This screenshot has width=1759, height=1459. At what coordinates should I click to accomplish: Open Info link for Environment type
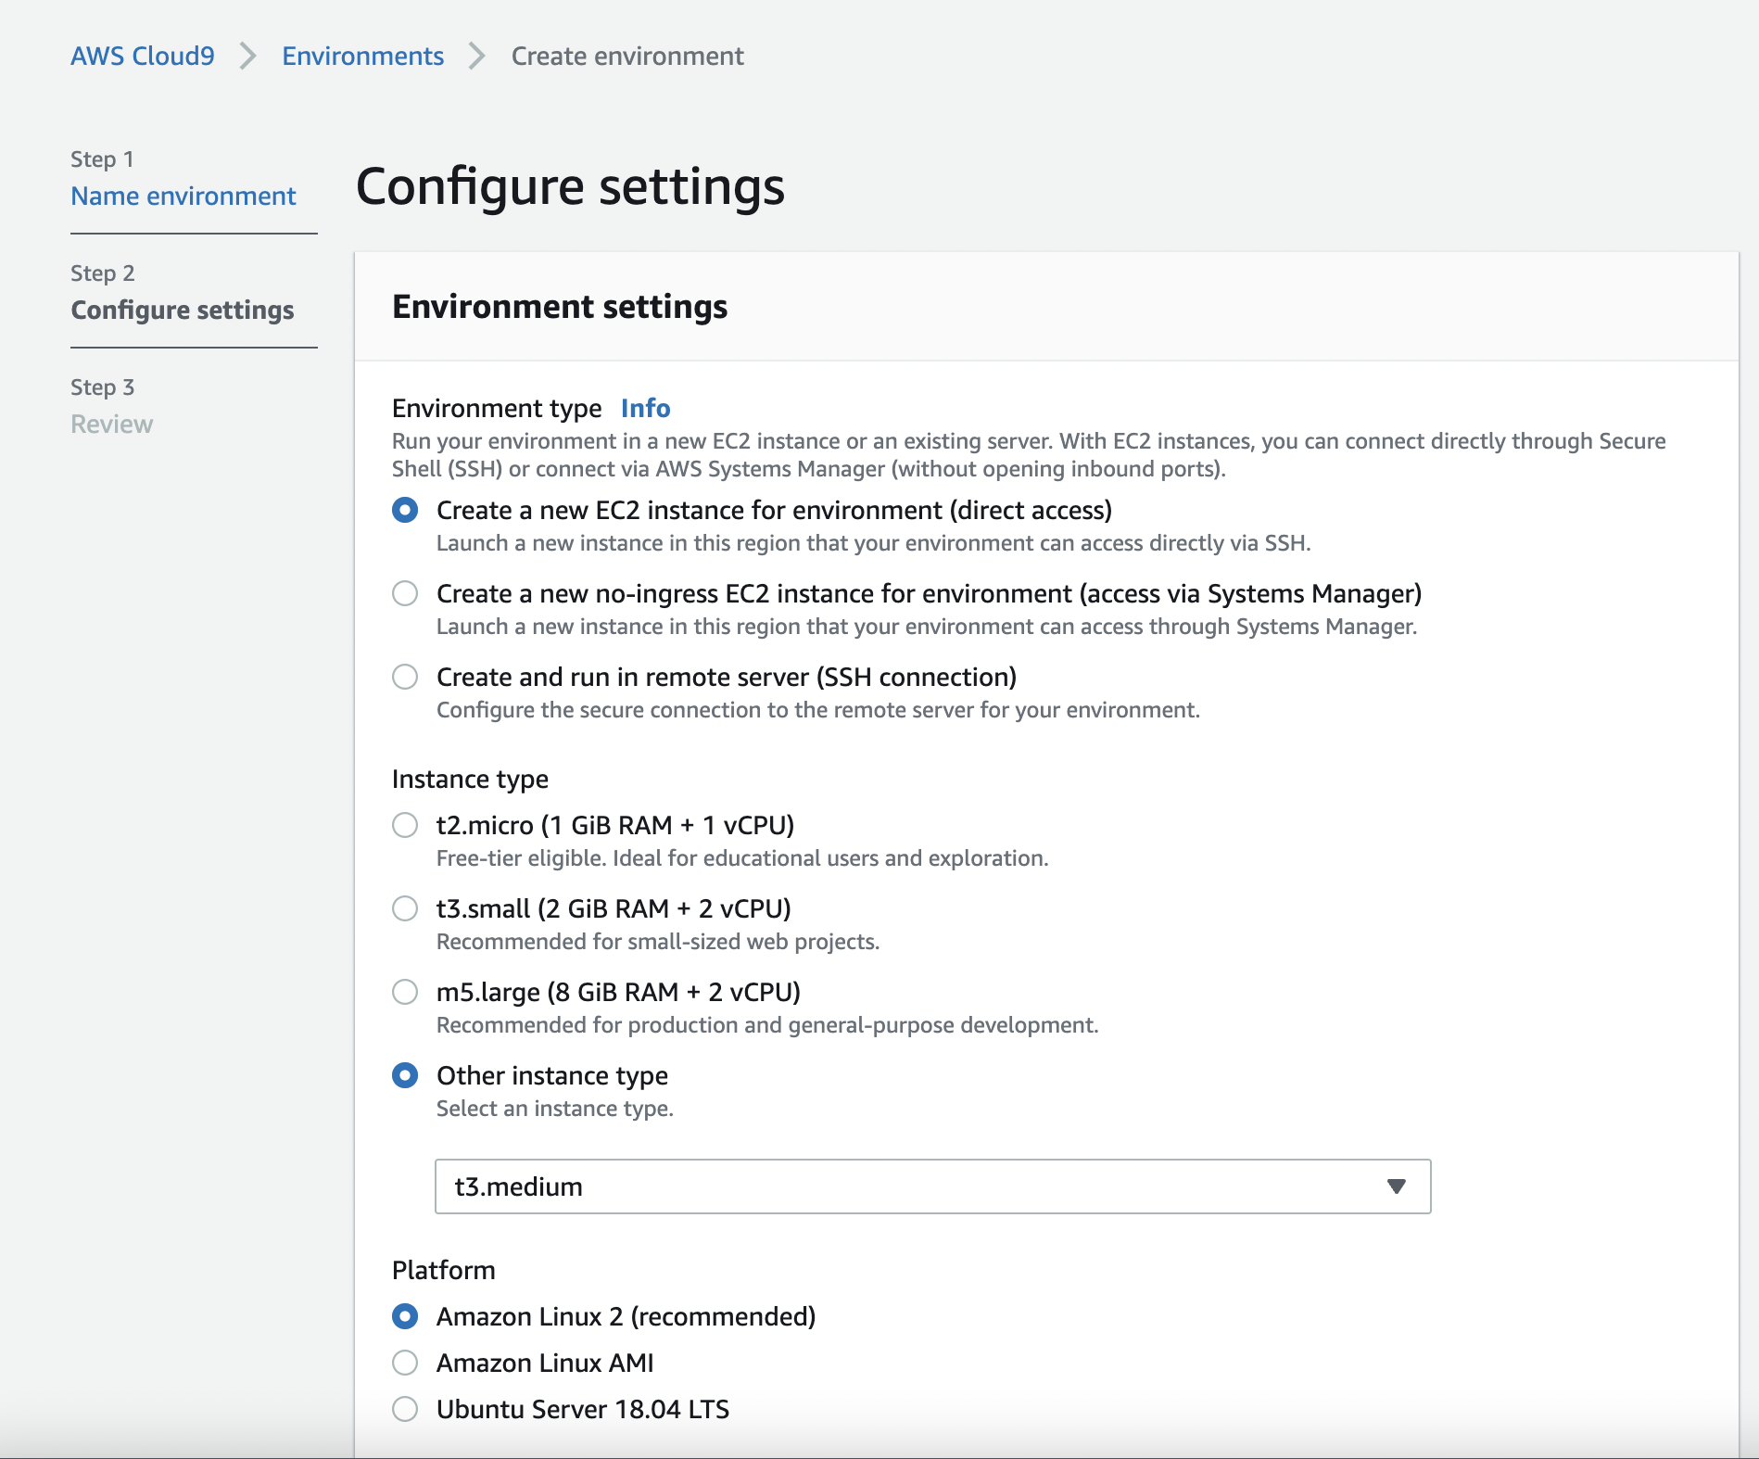[x=645, y=408]
